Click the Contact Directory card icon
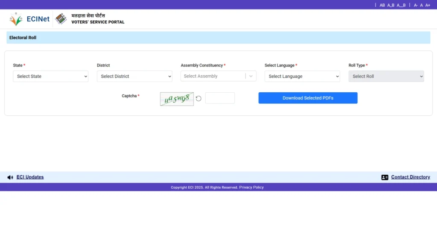The image size is (437, 246). (x=385, y=177)
